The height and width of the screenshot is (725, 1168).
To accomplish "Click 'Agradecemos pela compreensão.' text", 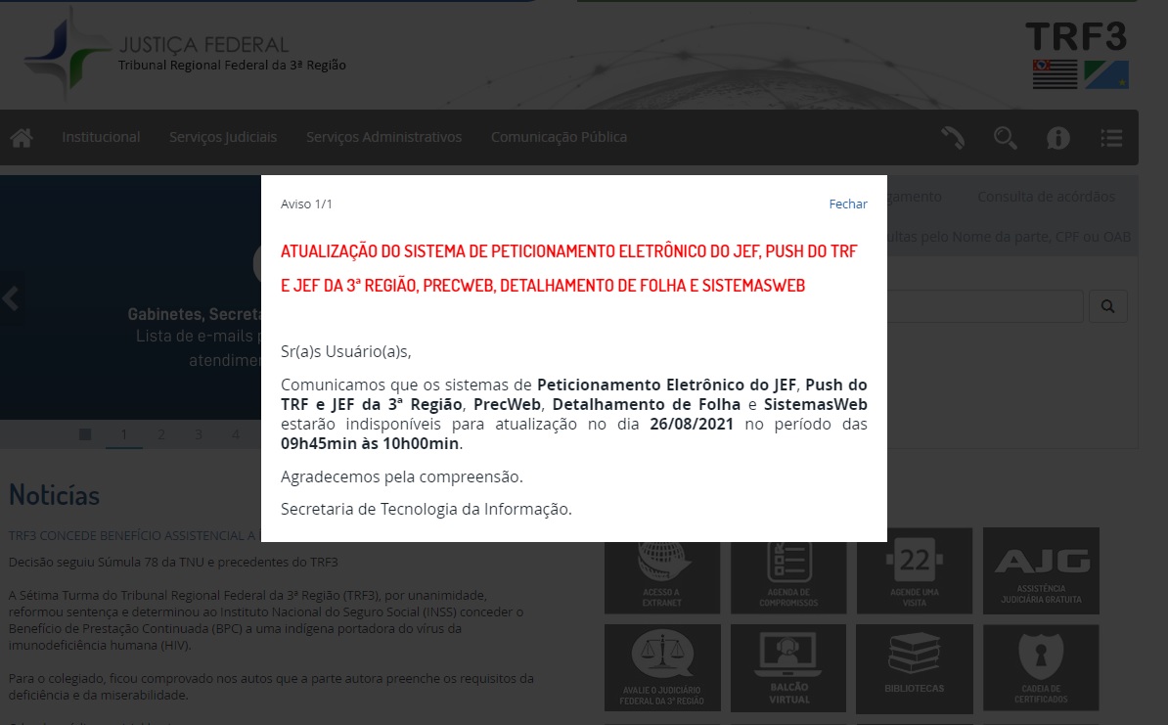I will (x=401, y=476).
